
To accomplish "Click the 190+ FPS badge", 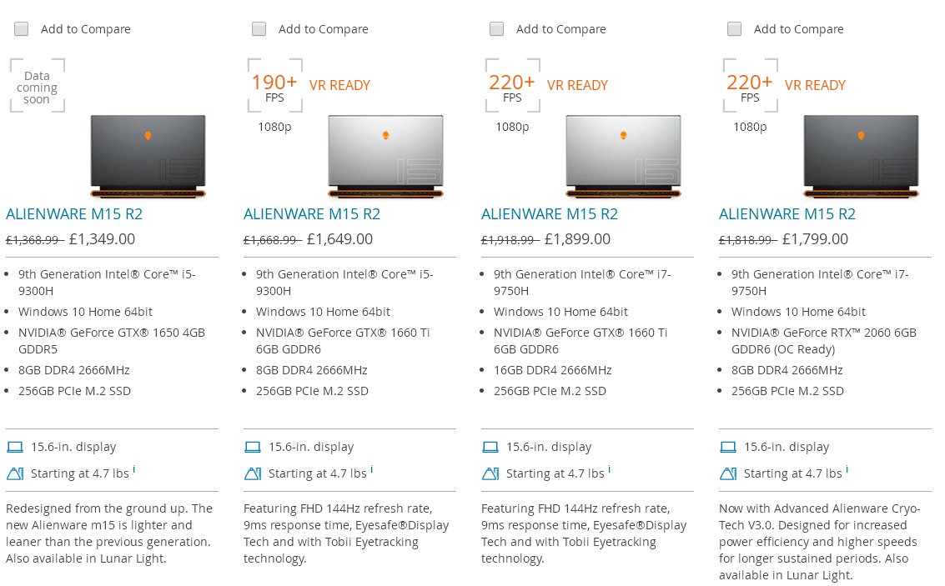I will coord(274,85).
